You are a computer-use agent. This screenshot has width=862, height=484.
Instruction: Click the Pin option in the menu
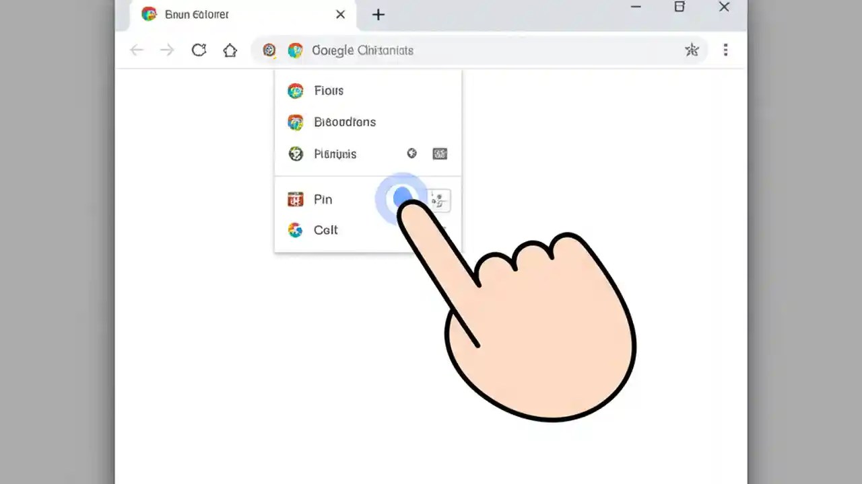[x=323, y=199]
